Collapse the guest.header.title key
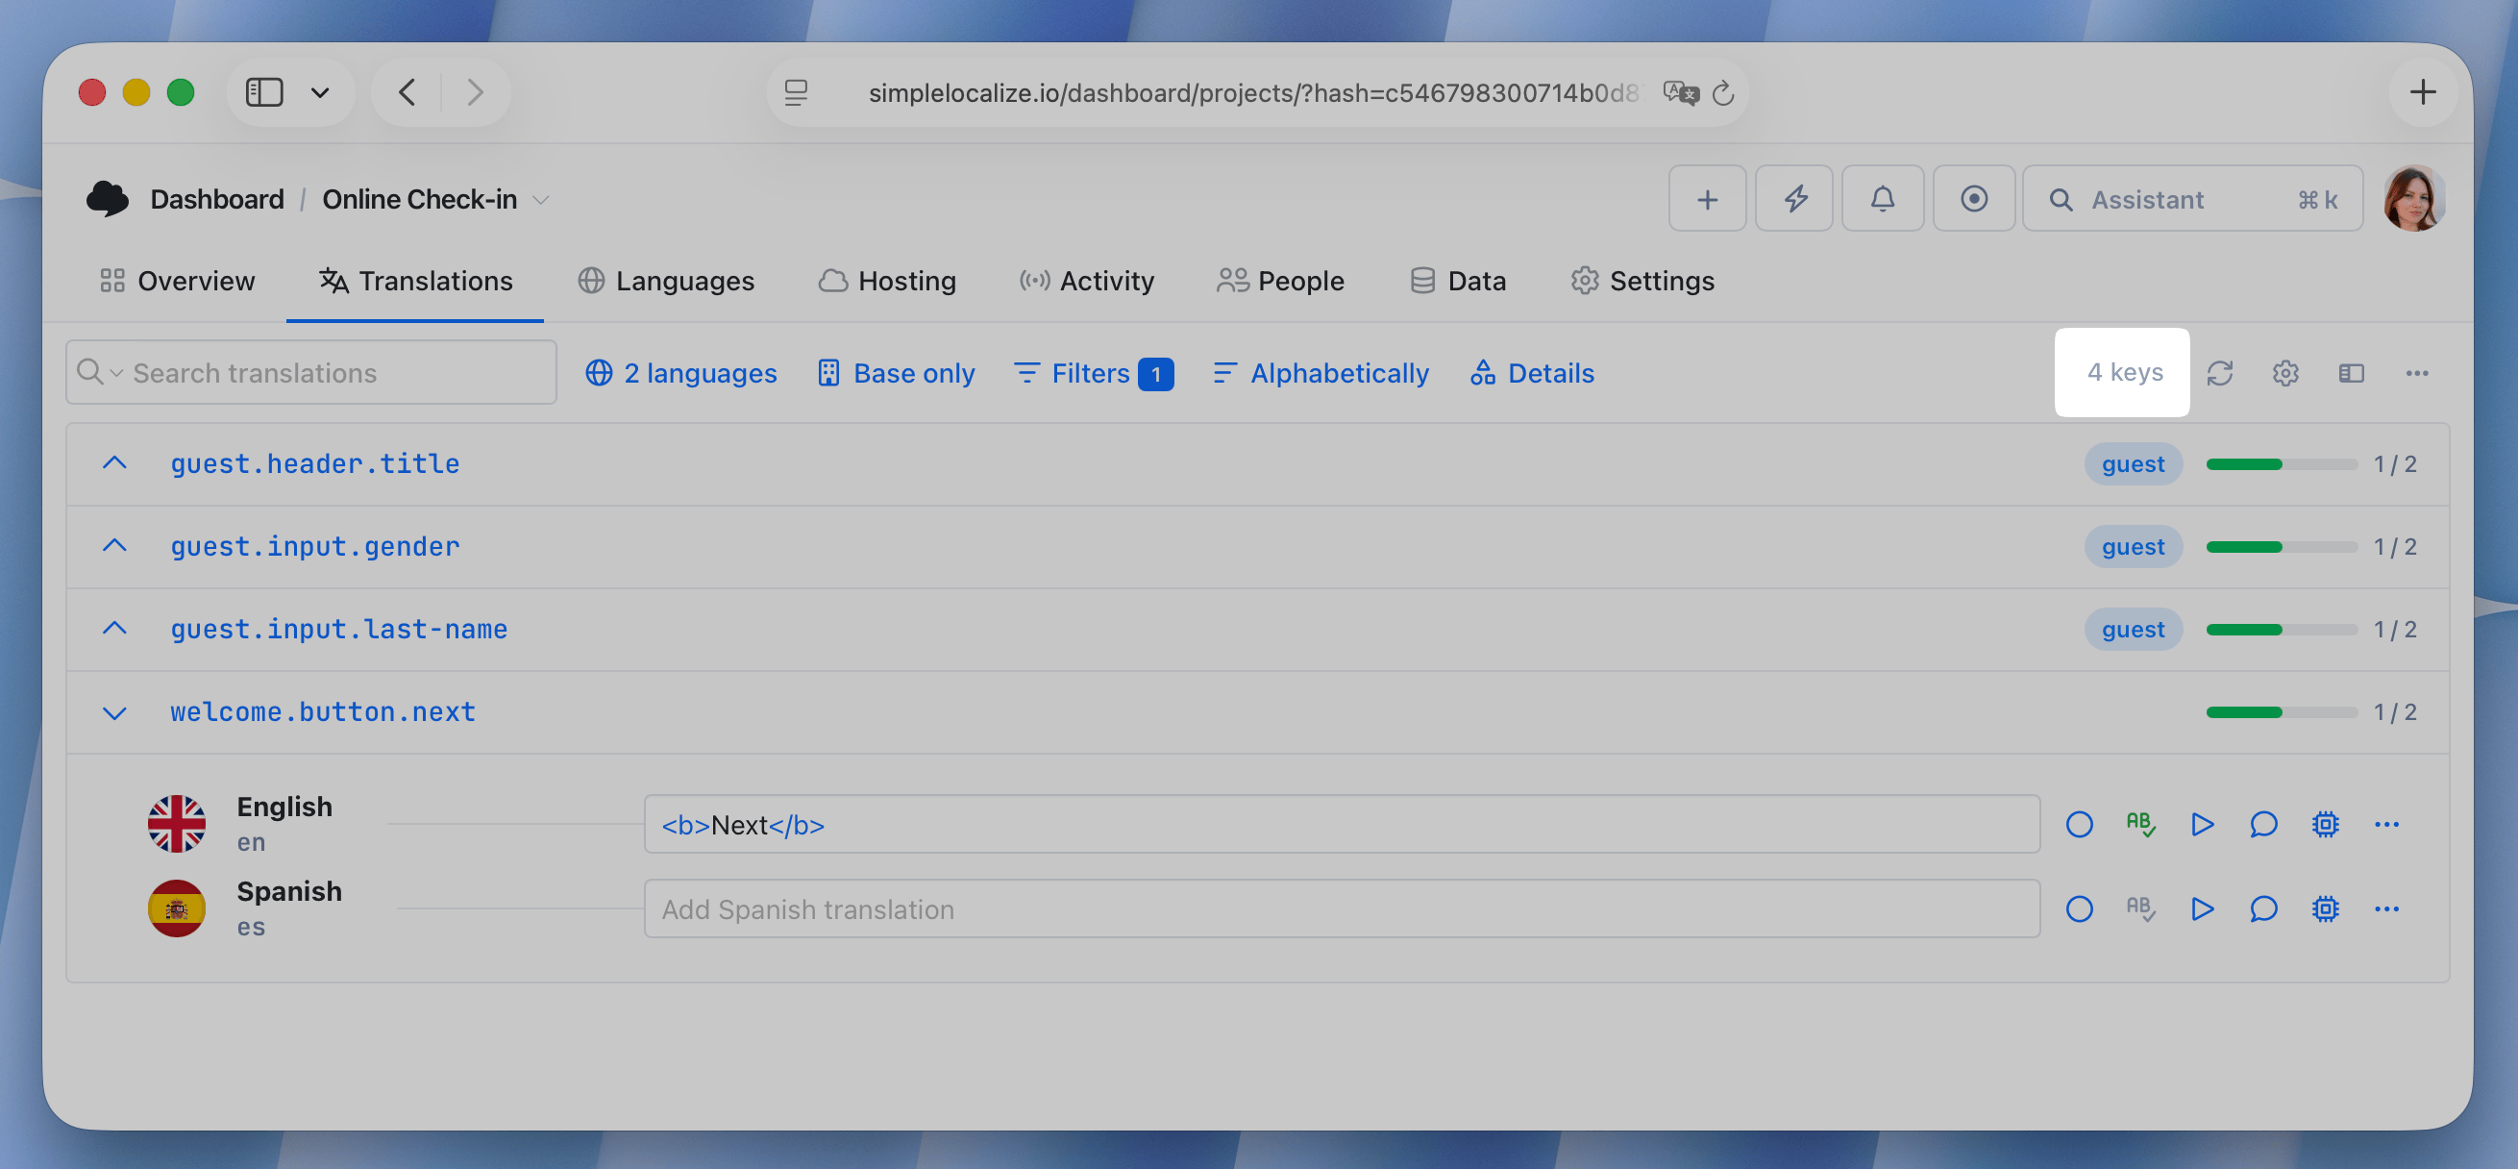This screenshot has height=1169, width=2518. (x=114, y=463)
